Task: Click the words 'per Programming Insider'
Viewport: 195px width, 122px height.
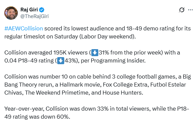Action: coord(113,60)
